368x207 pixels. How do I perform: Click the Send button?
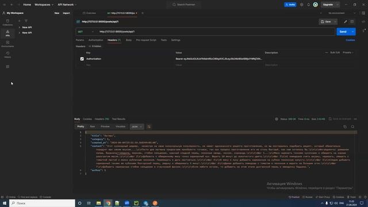343,32
